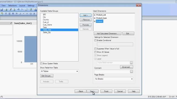Image resolution: width=177 pixels, height=99 pixels.
Task: Open the Comment expression ellipsis button
Action: click(x=131, y=71)
